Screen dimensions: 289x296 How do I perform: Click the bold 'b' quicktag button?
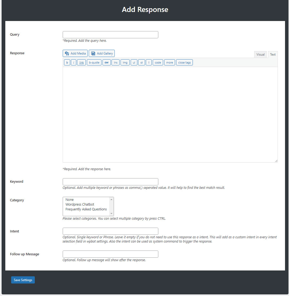67,62
